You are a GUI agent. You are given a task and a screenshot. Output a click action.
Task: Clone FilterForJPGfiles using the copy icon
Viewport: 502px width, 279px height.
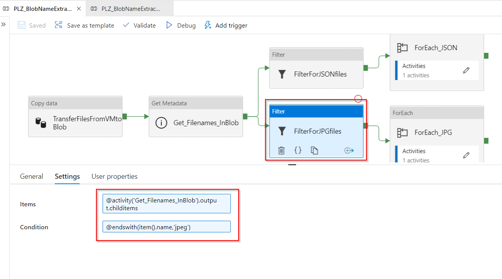click(314, 150)
